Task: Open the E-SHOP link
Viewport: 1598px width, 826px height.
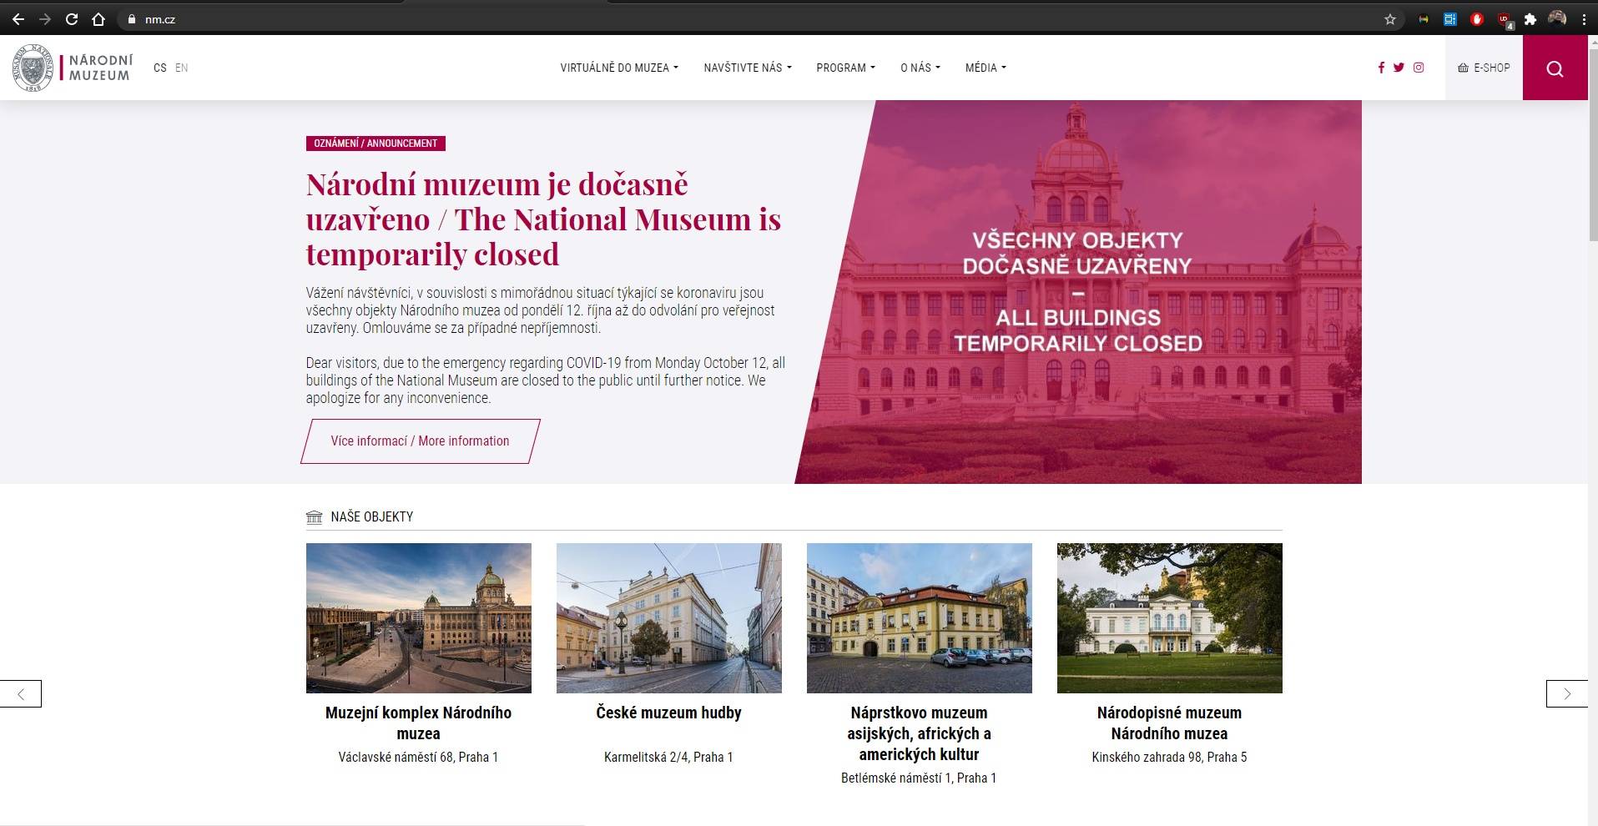Action: point(1484,68)
